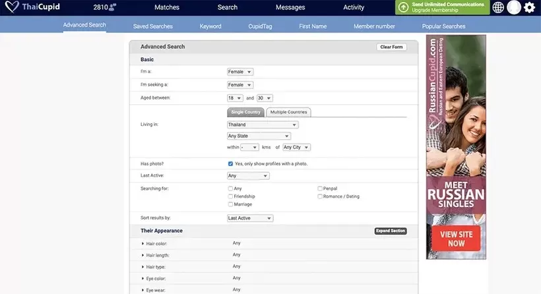541x294 pixels.
Task: Expand the Hair color row arrow
Action: pos(143,244)
